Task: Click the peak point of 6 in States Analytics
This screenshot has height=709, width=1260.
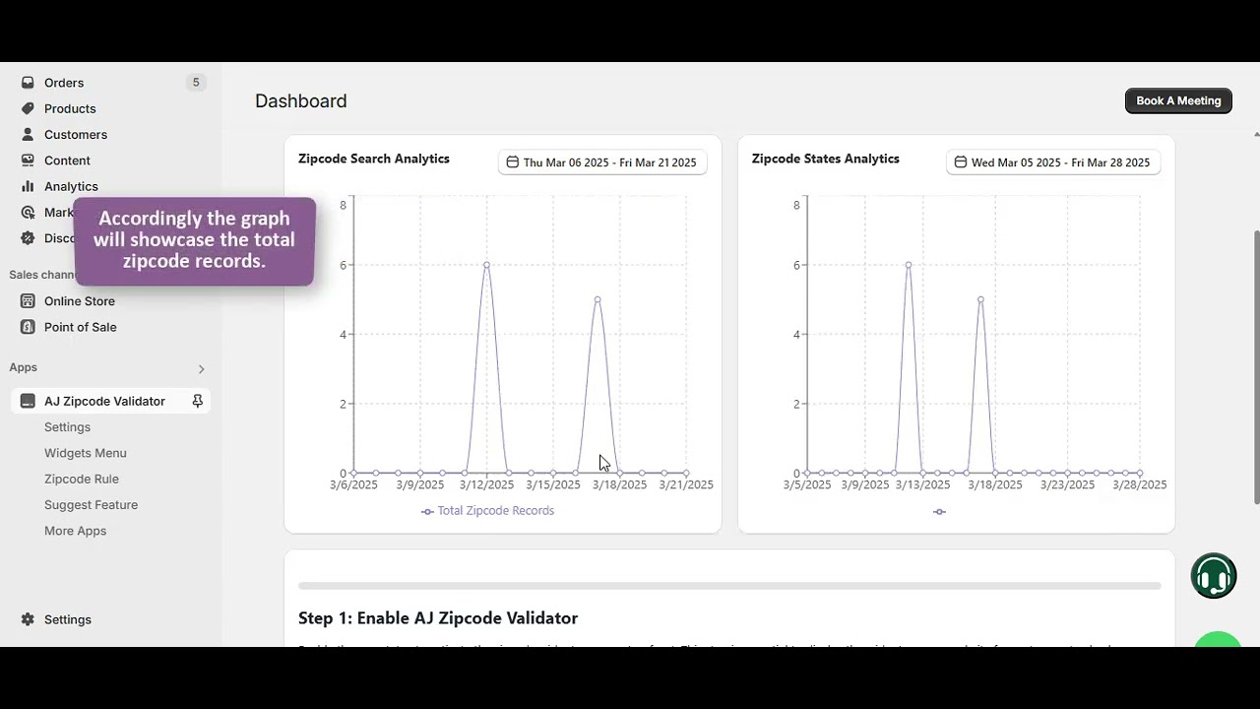Action: coord(909,265)
